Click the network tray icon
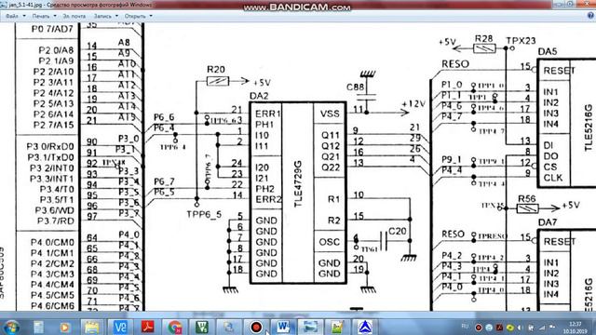Screen dimensions: 596x335 [542, 328]
